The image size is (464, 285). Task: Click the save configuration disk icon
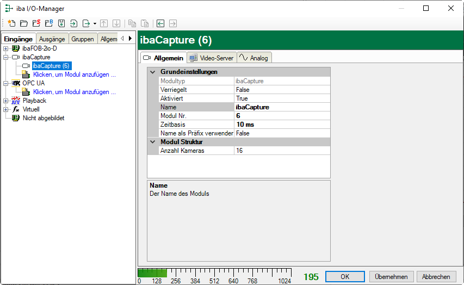(61, 23)
